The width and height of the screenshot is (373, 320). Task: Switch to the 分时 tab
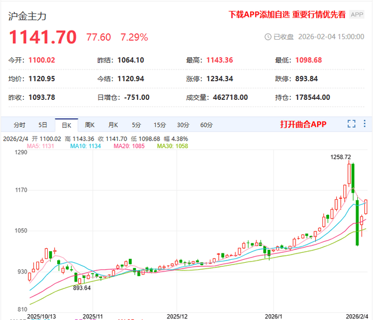click(19, 124)
